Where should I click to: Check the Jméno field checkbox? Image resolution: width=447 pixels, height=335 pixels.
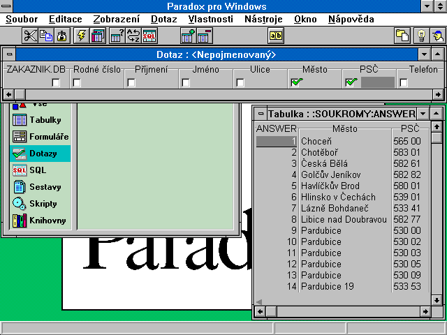point(186,83)
